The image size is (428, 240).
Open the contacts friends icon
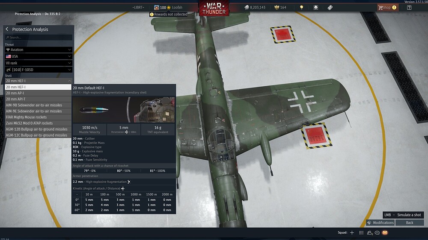click(370, 233)
